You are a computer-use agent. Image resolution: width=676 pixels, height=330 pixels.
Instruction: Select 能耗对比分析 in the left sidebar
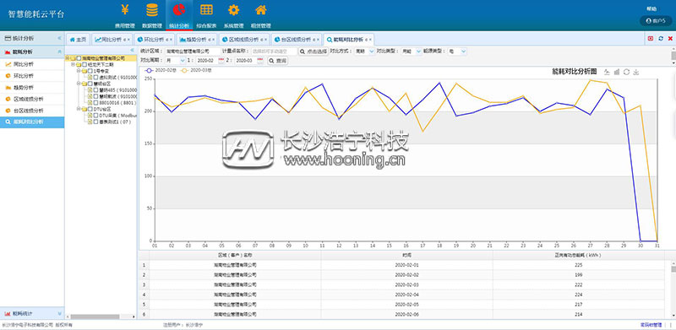click(32, 122)
